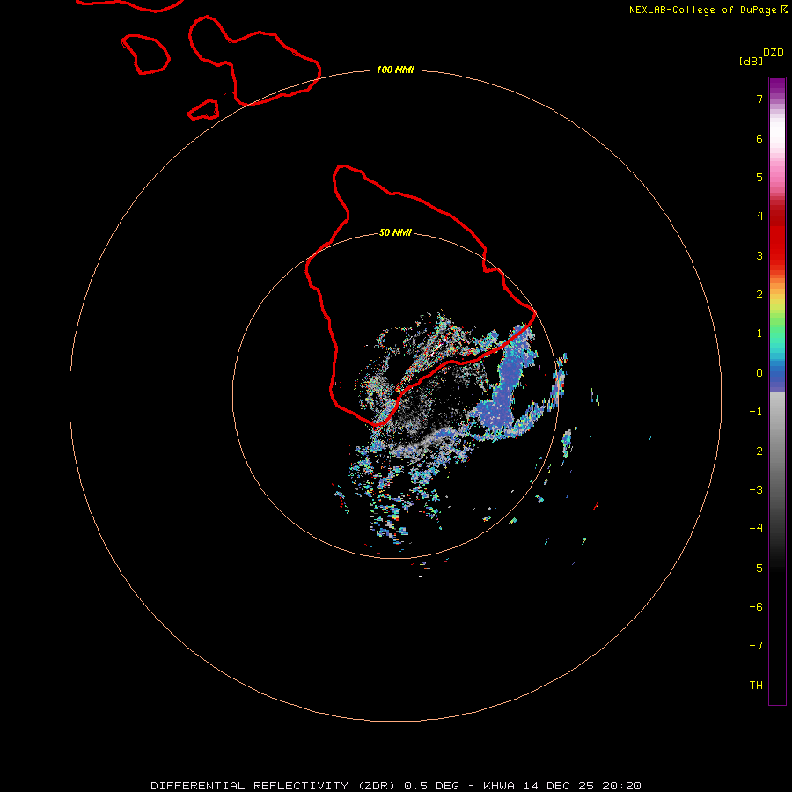Click the colorbar value -7 label
This screenshot has width=792, height=792.
pyautogui.click(x=756, y=646)
